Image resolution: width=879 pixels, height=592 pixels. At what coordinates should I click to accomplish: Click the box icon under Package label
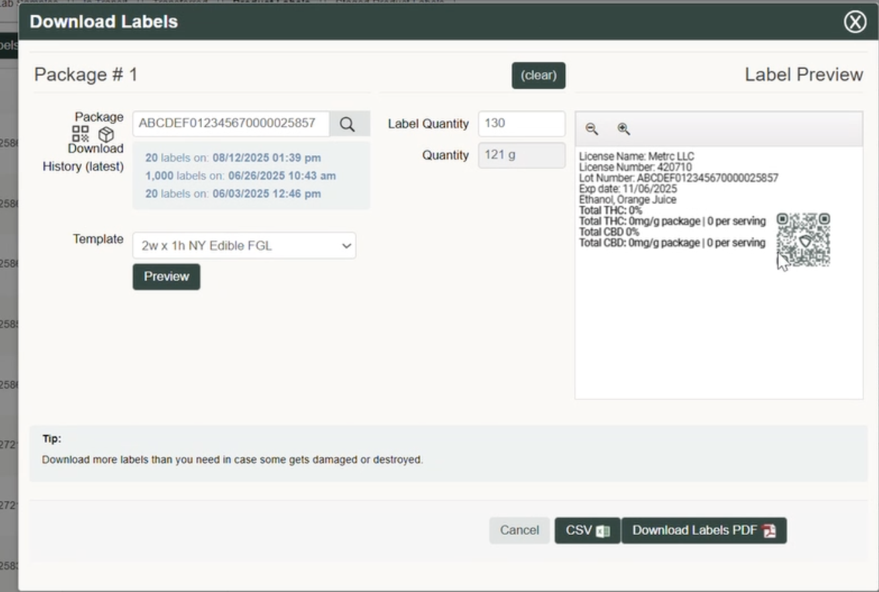pyautogui.click(x=106, y=134)
